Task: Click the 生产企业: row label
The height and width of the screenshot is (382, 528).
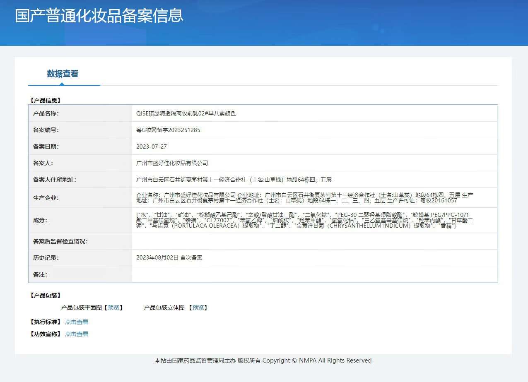Action: [46, 198]
